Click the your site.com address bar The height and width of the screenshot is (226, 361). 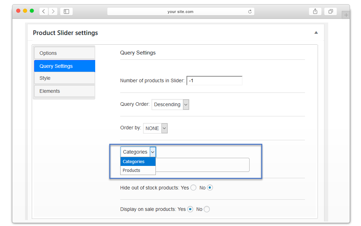pos(181,12)
